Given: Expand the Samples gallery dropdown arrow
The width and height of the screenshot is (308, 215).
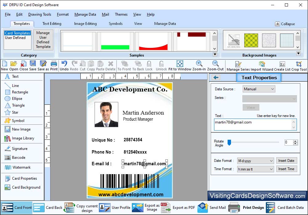Looking at the screenshot, I should click(215, 54).
